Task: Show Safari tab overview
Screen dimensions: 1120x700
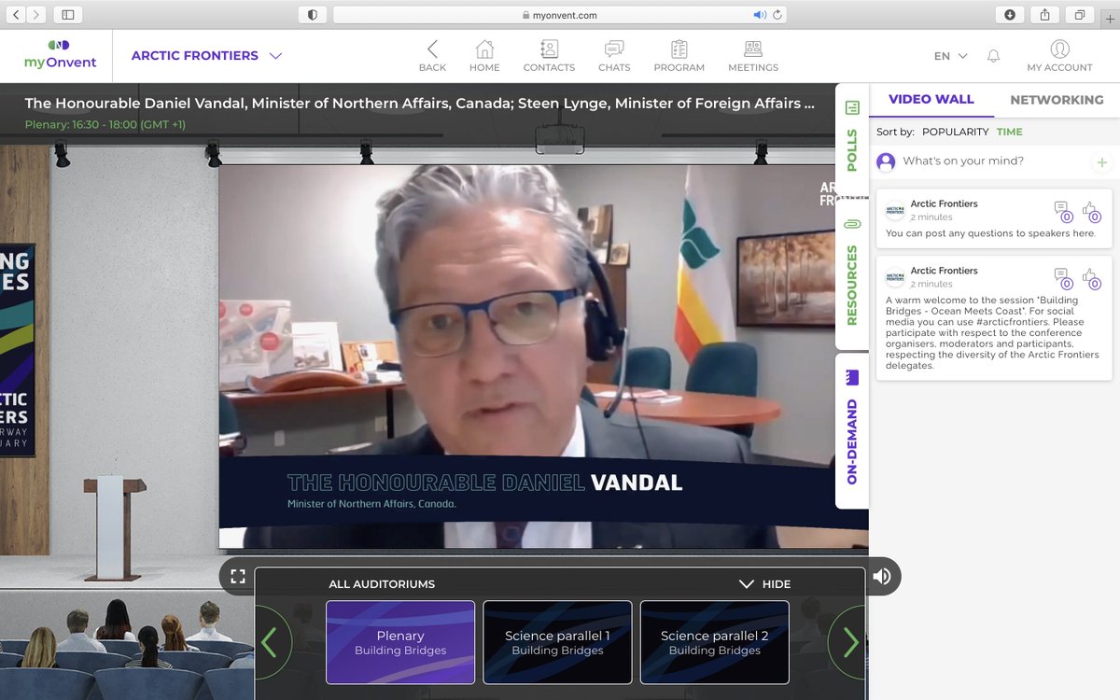Action: pyautogui.click(x=1079, y=15)
